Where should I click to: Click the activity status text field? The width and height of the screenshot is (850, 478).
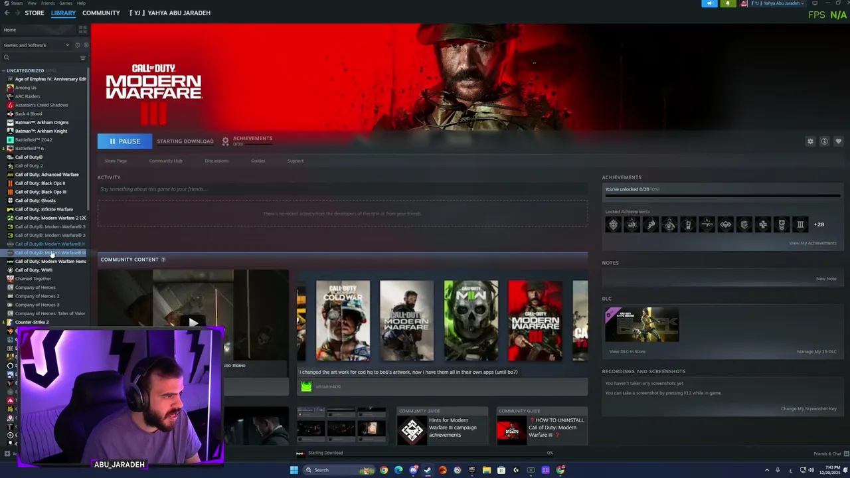point(343,189)
